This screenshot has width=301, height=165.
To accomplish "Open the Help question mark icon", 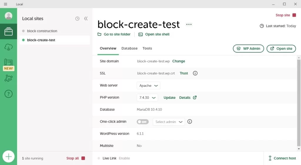I will coord(9,94).
